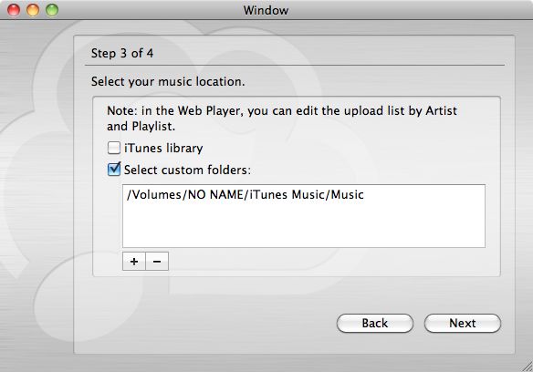Go to the next step with Next
This screenshot has width=533, height=372.
tap(463, 323)
